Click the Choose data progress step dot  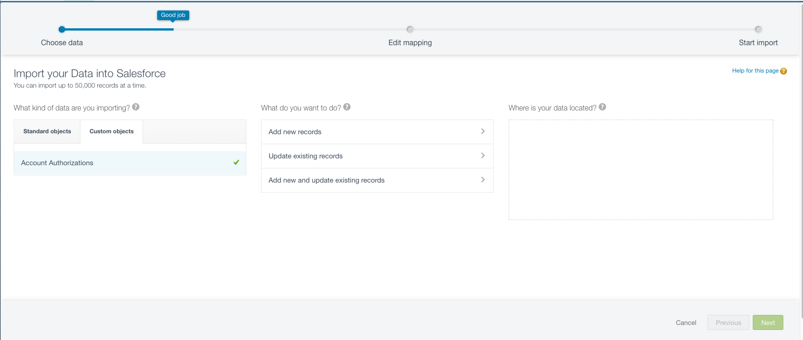tap(62, 30)
